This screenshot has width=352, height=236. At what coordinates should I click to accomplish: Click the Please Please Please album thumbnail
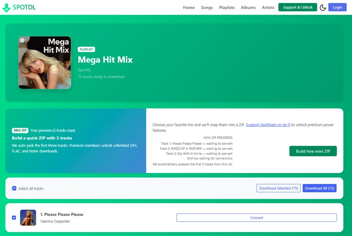[28, 218]
